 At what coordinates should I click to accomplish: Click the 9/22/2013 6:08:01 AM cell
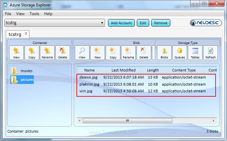123,84
